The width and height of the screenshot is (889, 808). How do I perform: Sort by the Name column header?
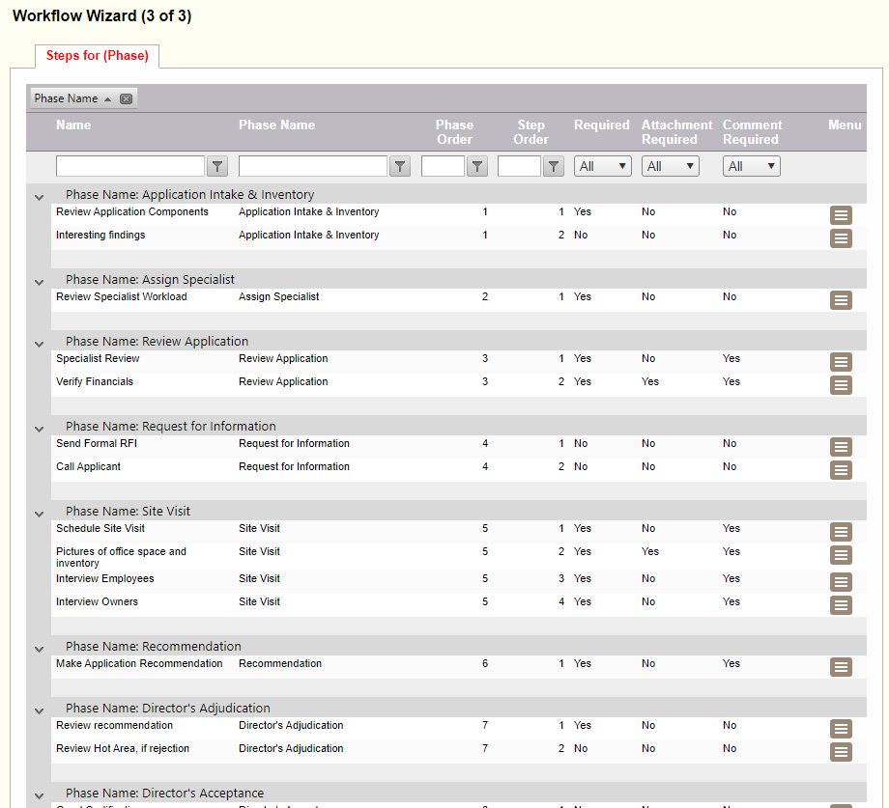73,125
